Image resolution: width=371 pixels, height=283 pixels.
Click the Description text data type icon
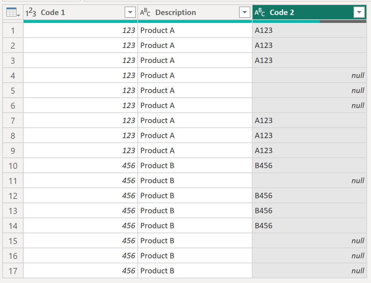[145, 12]
